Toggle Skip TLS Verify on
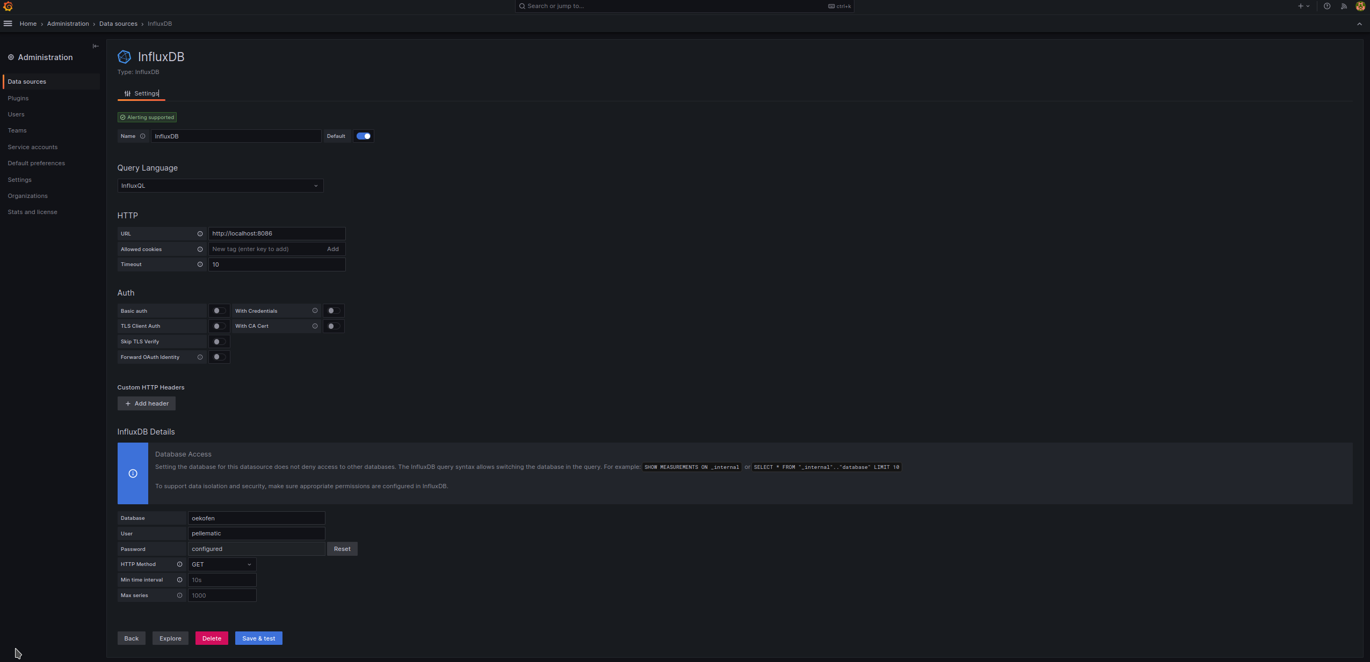 (219, 342)
